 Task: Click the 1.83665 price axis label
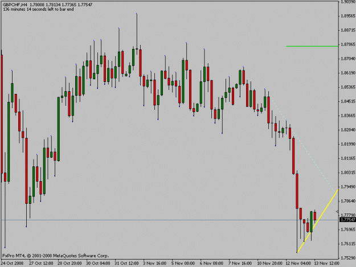[348, 116]
